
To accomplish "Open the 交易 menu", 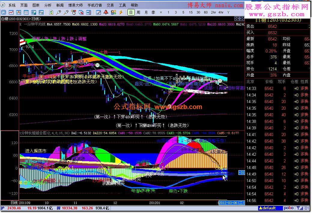I will (x=110, y=5).
